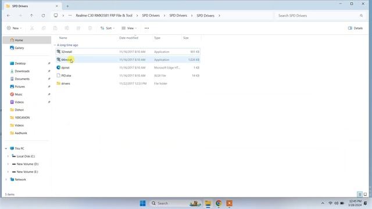The image size is (372, 209).
Task: Sort by Name column header
Action: pos(63,38)
